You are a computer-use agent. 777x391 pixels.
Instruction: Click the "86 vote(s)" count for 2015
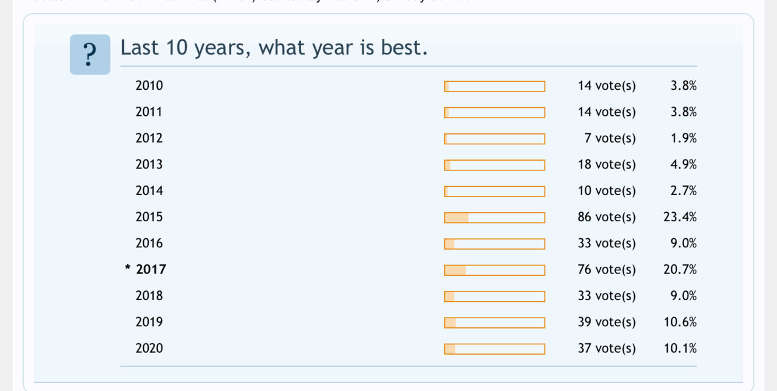coord(607,217)
